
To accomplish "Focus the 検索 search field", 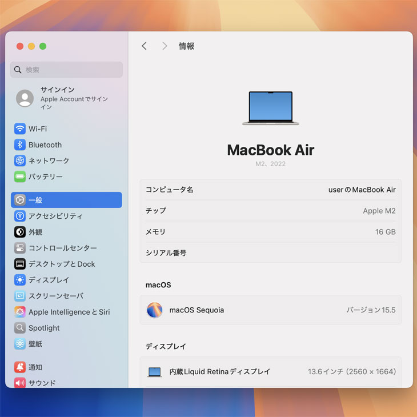I will [66, 70].
